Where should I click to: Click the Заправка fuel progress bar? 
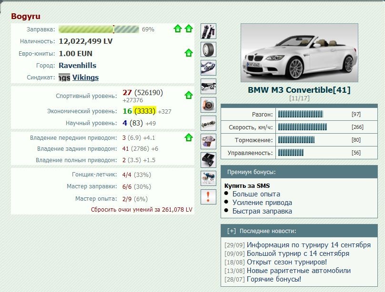[99, 29]
